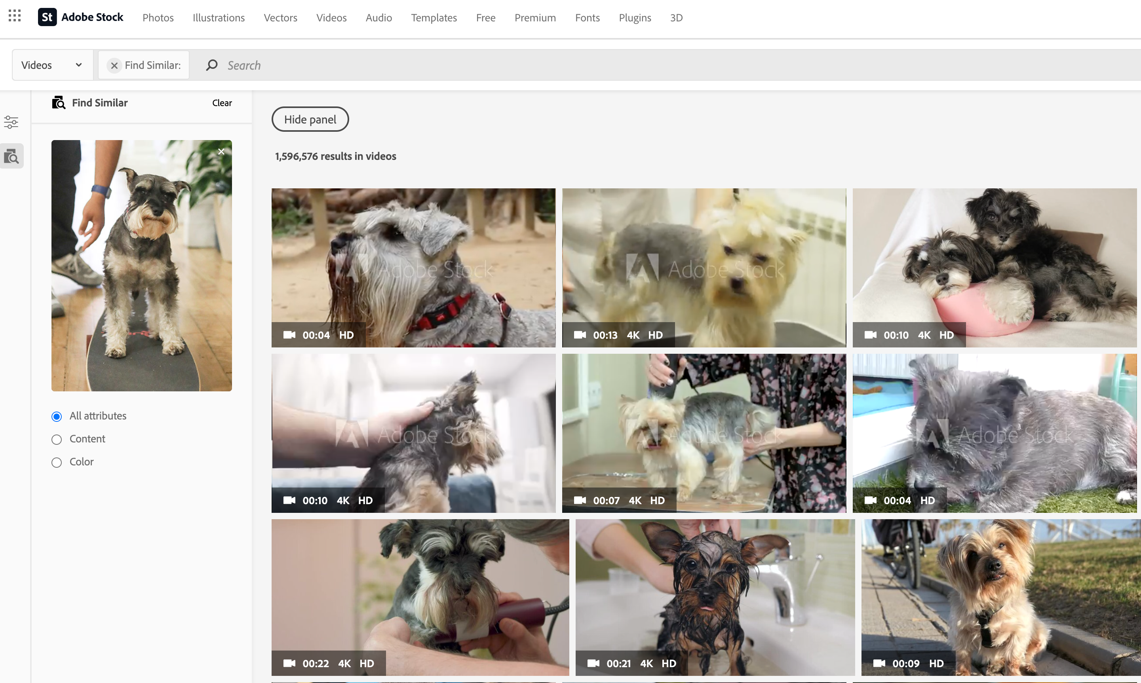The width and height of the screenshot is (1141, 683).
Task: Select the Content radio button
Action: [x=57, y=440]
